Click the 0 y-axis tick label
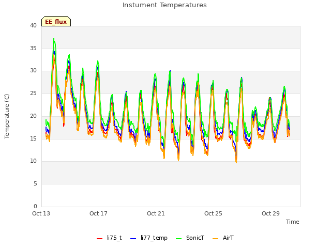Viewport: 331px width, 248px height. pos(35,206)
